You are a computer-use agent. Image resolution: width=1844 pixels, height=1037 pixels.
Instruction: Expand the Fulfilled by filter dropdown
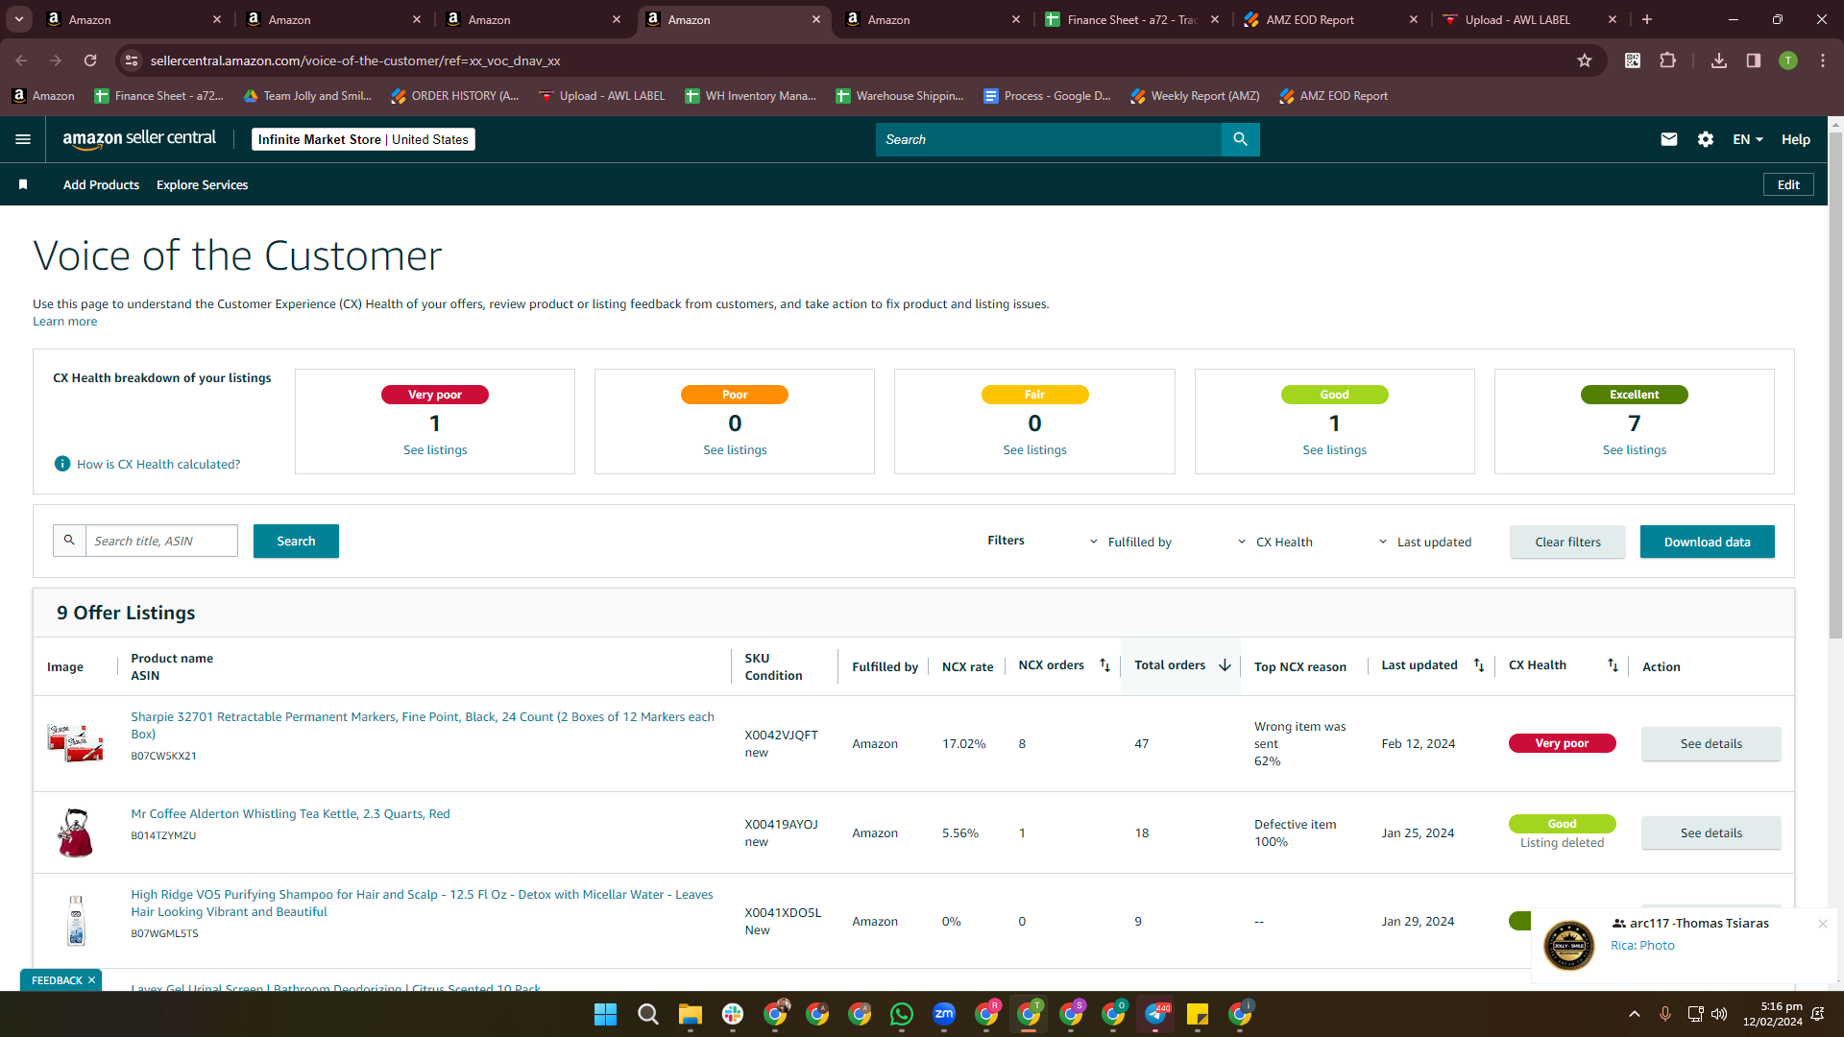[1129, 542]
